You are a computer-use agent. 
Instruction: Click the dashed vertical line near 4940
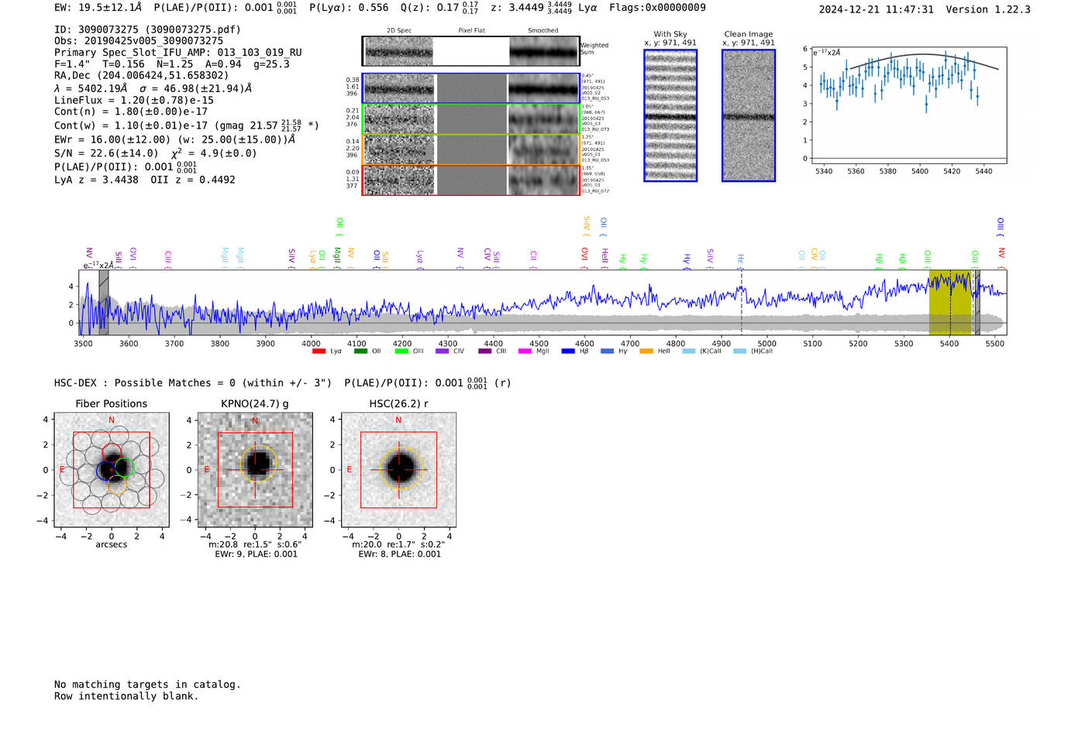click(x=742, y=303)
